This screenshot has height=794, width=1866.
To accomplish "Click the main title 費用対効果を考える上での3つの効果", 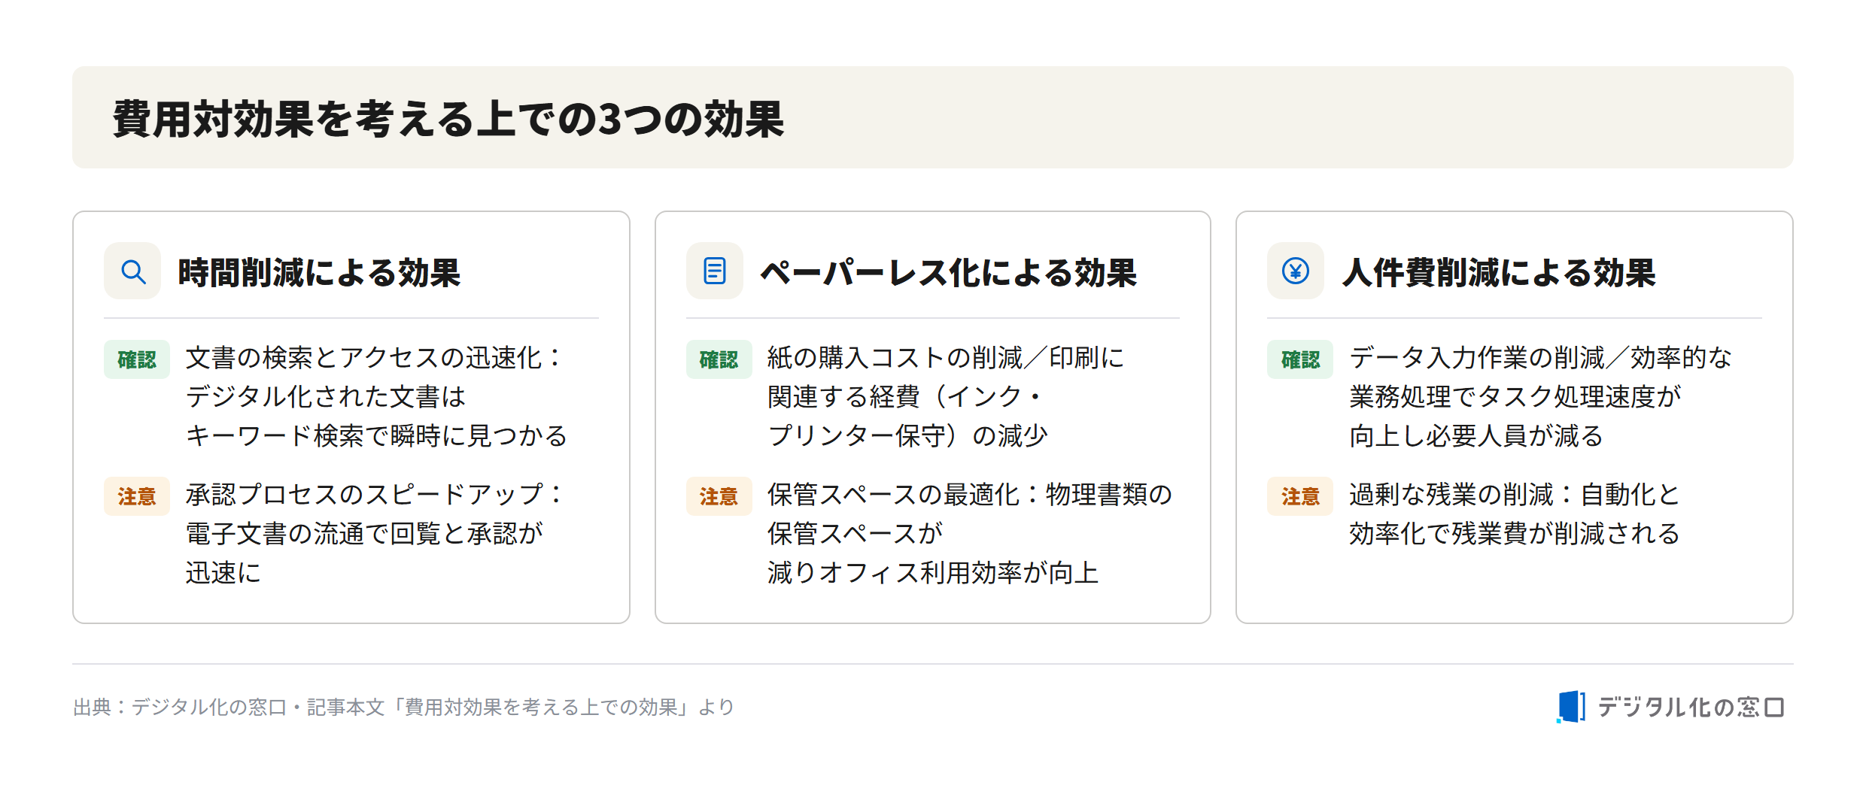I will coord(448,119).
